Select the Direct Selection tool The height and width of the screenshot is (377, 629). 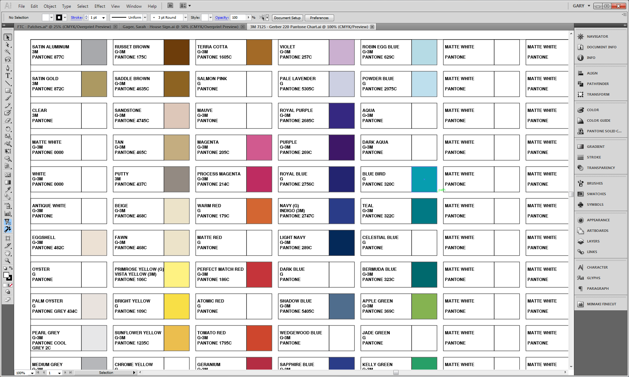click(x=8, y=45)
